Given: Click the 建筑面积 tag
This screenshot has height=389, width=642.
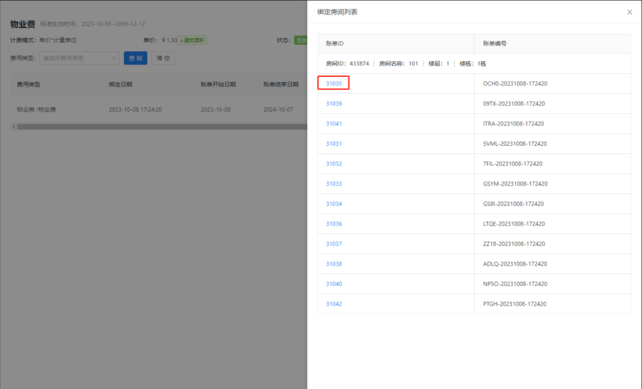Looking at the screenshot, I should [192, 40].
